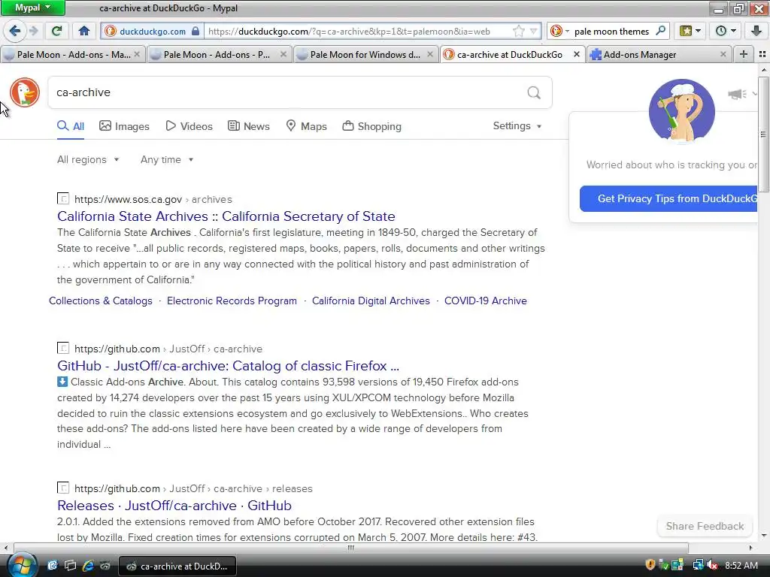Open Internet Explorer from quick launch
This screenshot has height=577, width=770.
pos(88,566)
